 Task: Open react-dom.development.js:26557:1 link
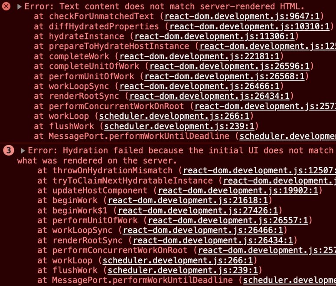[228, 221]
